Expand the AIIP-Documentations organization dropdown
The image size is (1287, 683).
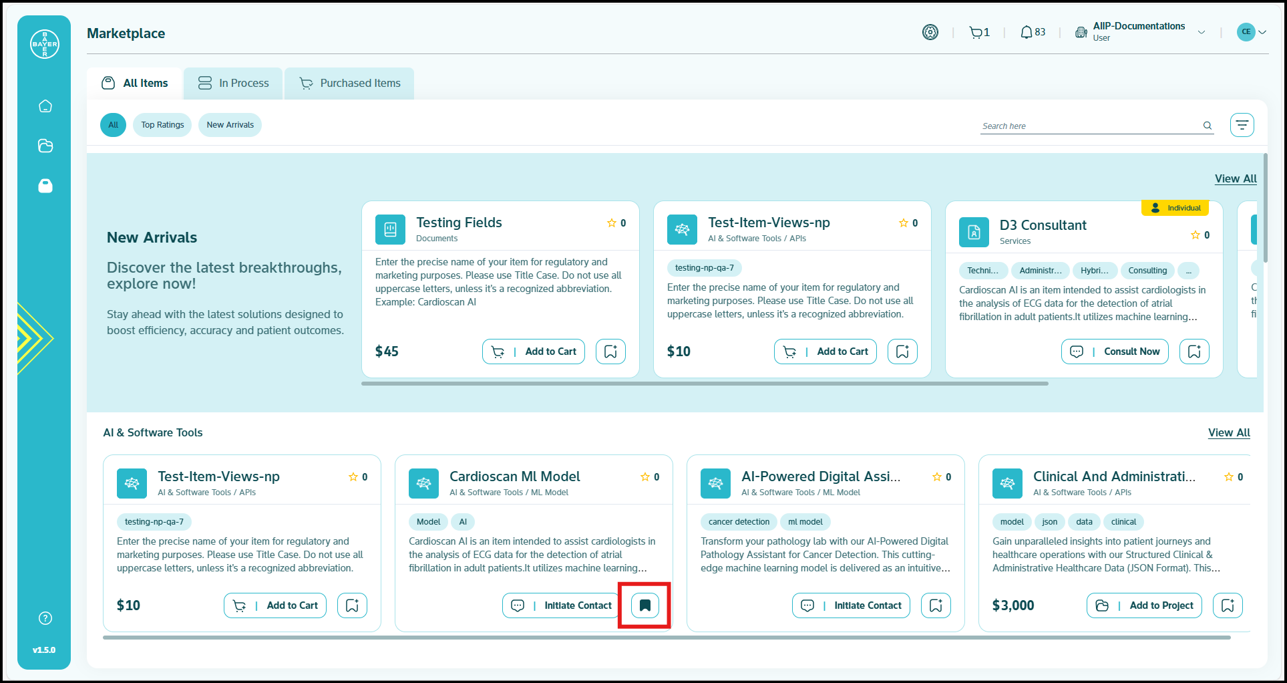(x=1202, y=32)
